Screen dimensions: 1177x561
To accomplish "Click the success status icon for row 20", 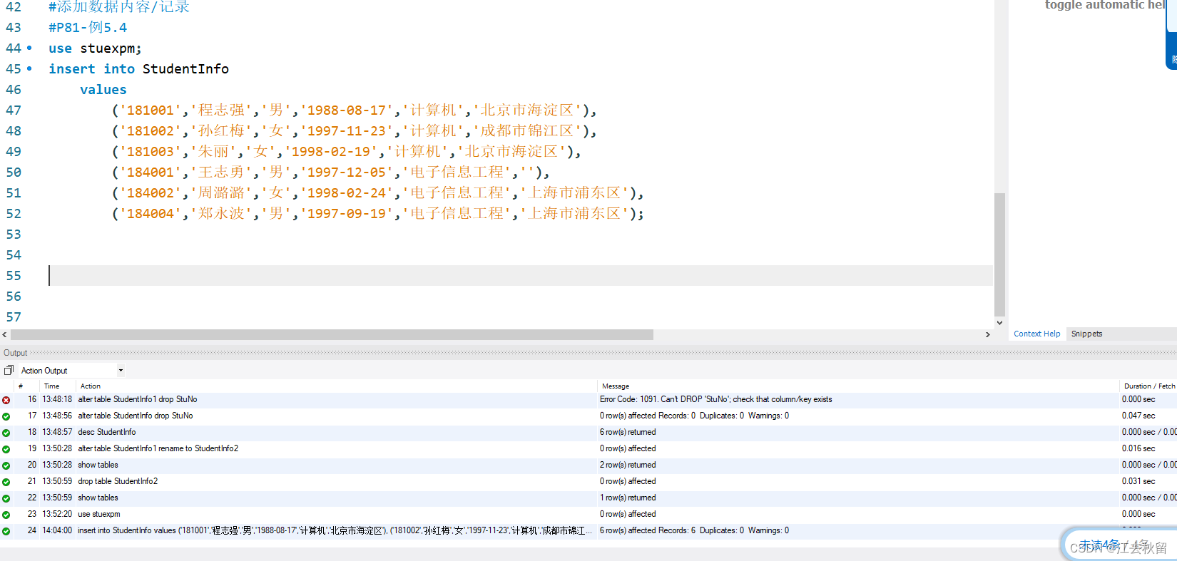I will 6,465.
